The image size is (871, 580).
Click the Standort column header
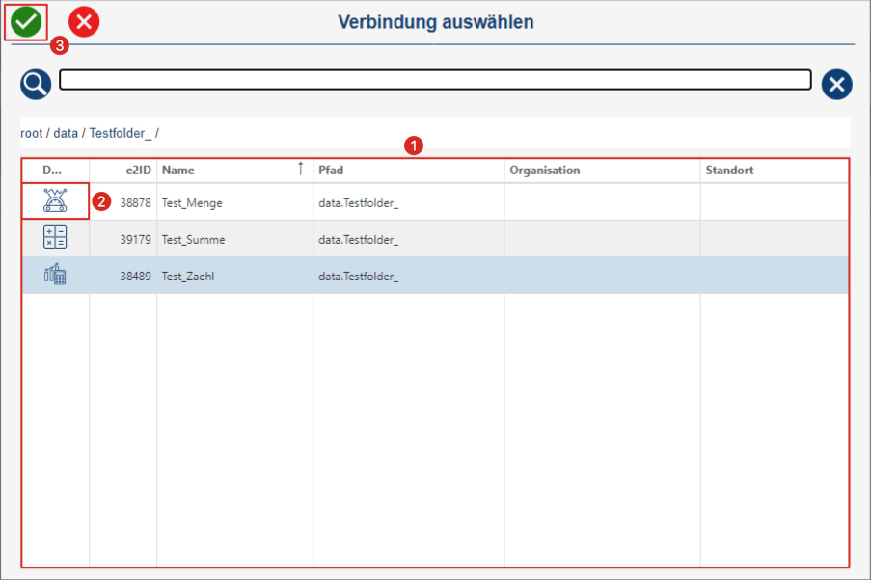pyautogui.click(x=729, y=171)
